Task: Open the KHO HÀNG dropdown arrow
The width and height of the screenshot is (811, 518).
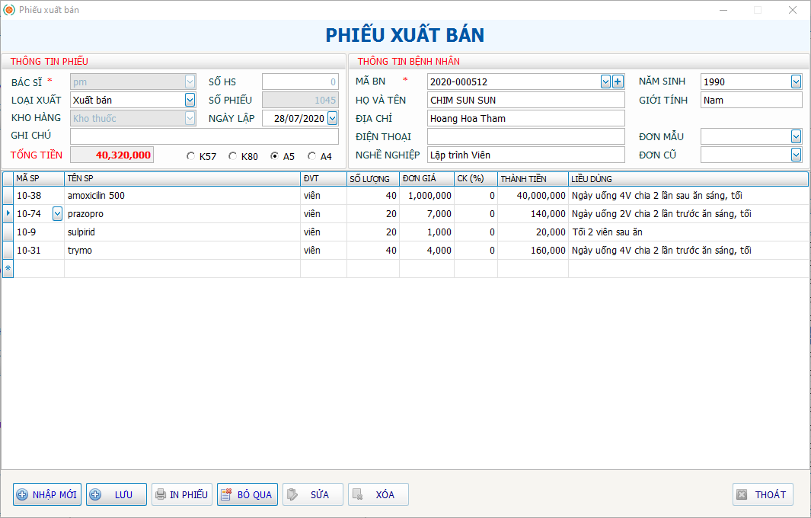Action: 190,118
